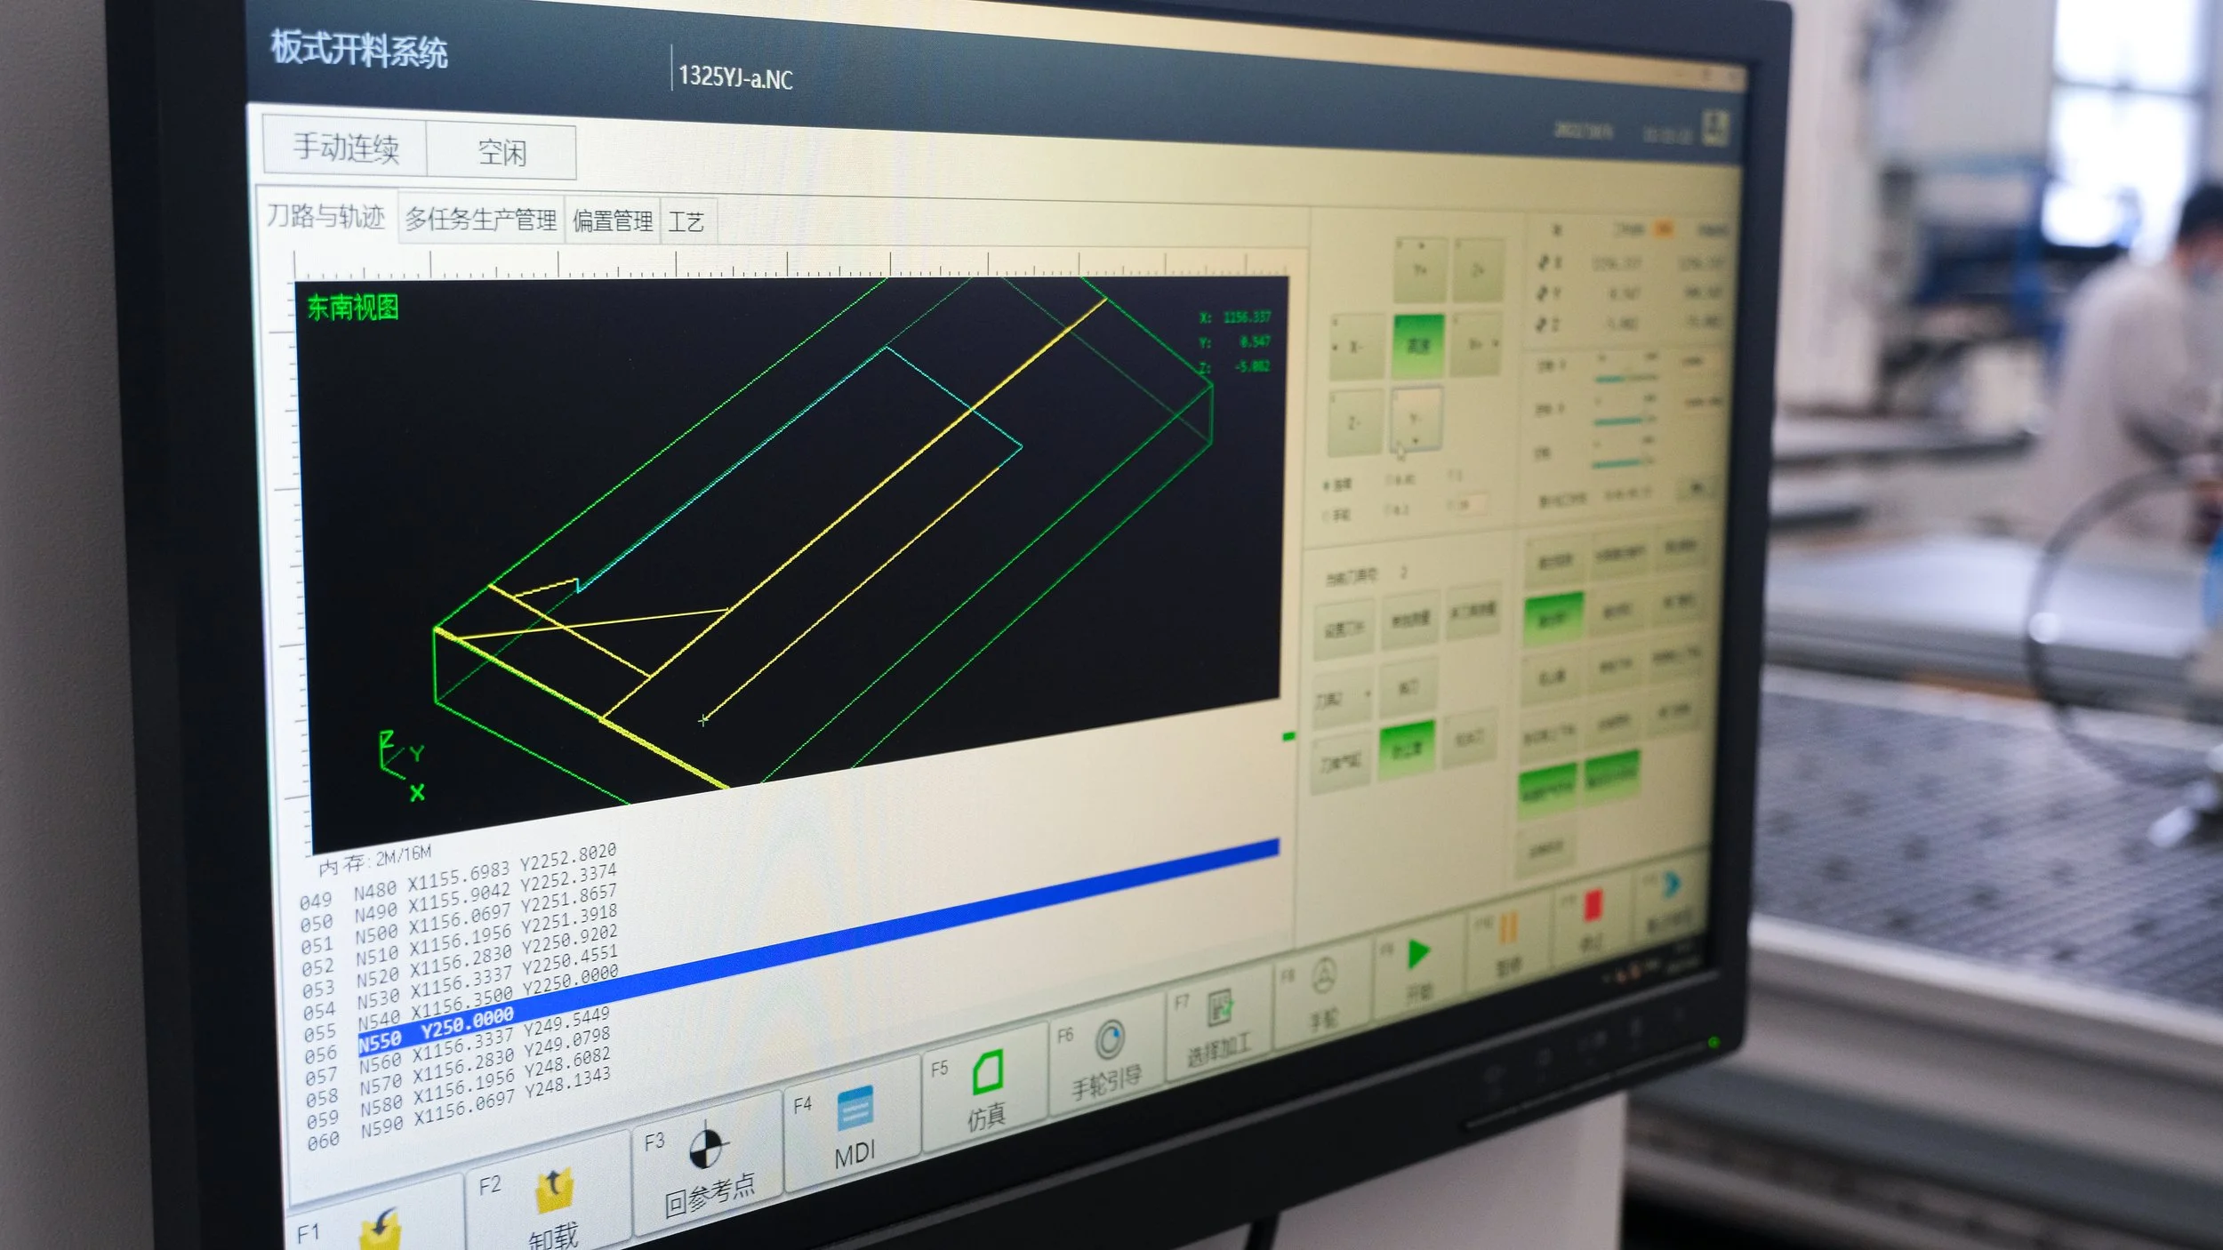The width and height of the screenshot is (2223, 1250).
Task: Start 仿真 simulation via F5 icon
Action: pos(987,1072)
